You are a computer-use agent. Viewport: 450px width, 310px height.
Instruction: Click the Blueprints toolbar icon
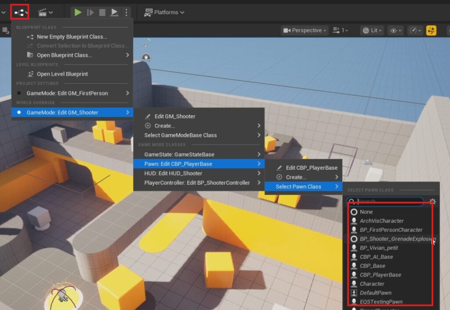click(19, 12)
